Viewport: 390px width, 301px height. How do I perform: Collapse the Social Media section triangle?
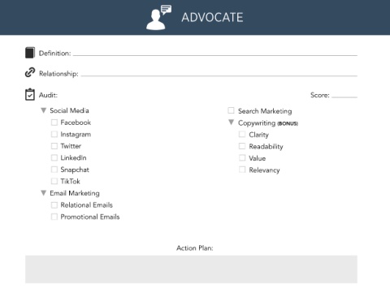coord(43,110)
